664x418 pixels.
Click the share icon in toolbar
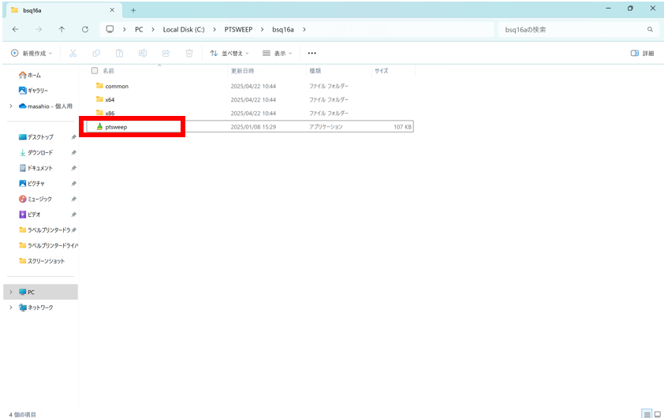tap(166, 53)
